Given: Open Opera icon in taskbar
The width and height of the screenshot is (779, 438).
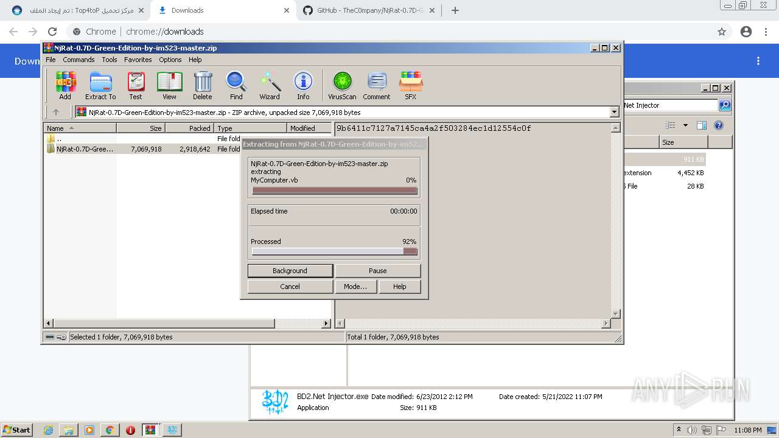Looking at the screenshot, I should [130, 430].
